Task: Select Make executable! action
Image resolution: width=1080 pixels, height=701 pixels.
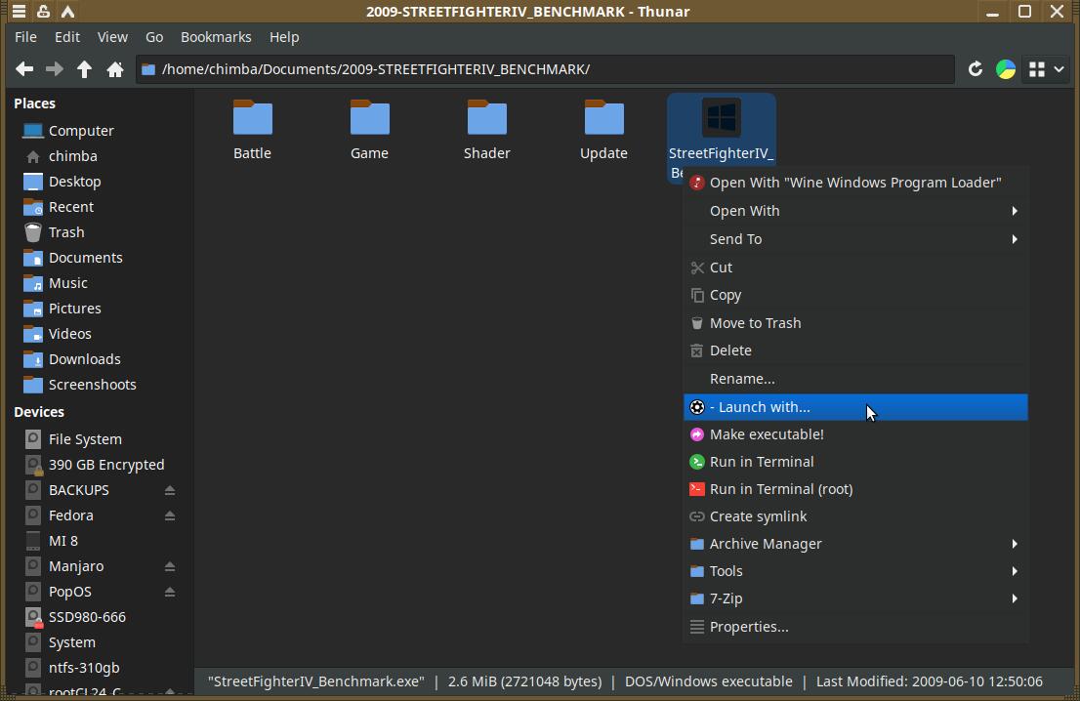Action: (855, 434)
